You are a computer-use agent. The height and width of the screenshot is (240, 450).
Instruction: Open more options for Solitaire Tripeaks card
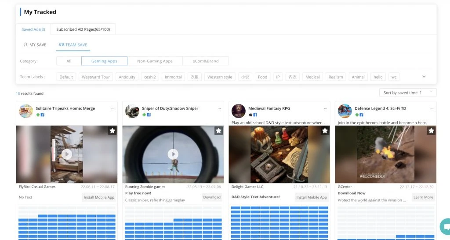pyautogui.click(x=113, y=108)
